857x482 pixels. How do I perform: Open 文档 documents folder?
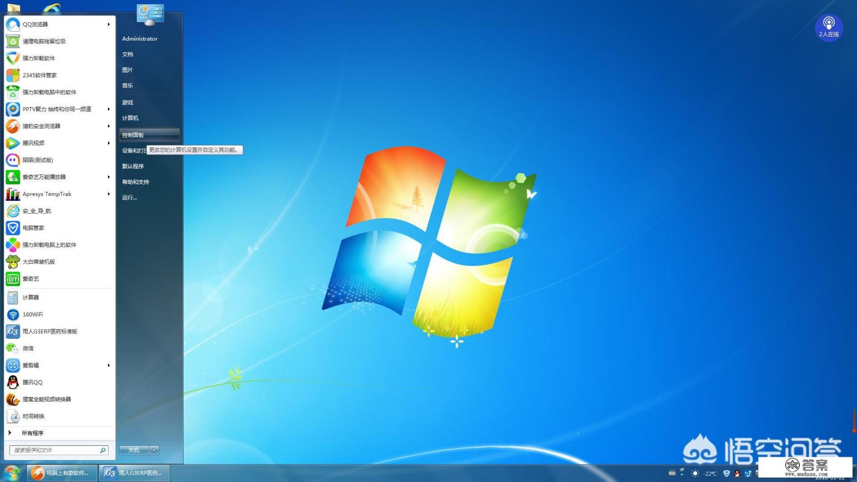127,54
